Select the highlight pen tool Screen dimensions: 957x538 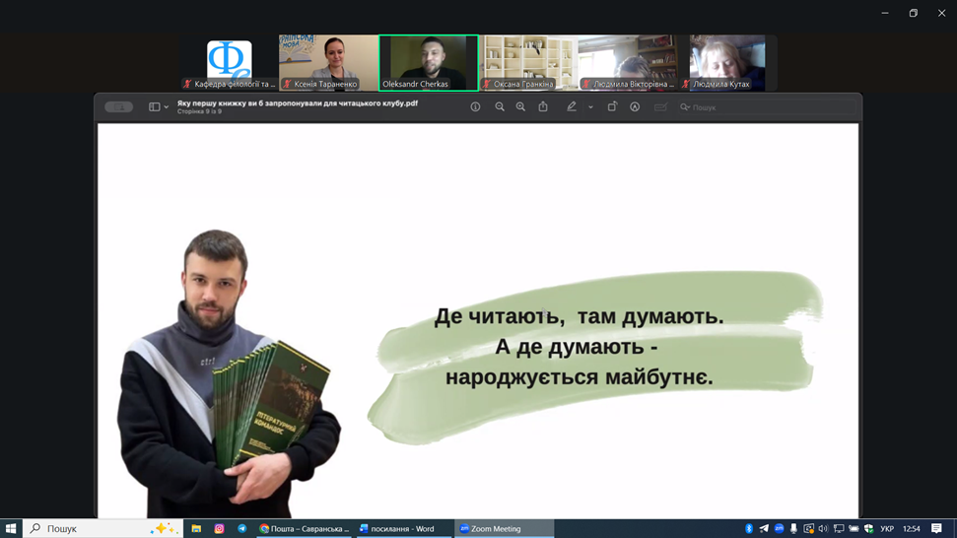point(572,107)
